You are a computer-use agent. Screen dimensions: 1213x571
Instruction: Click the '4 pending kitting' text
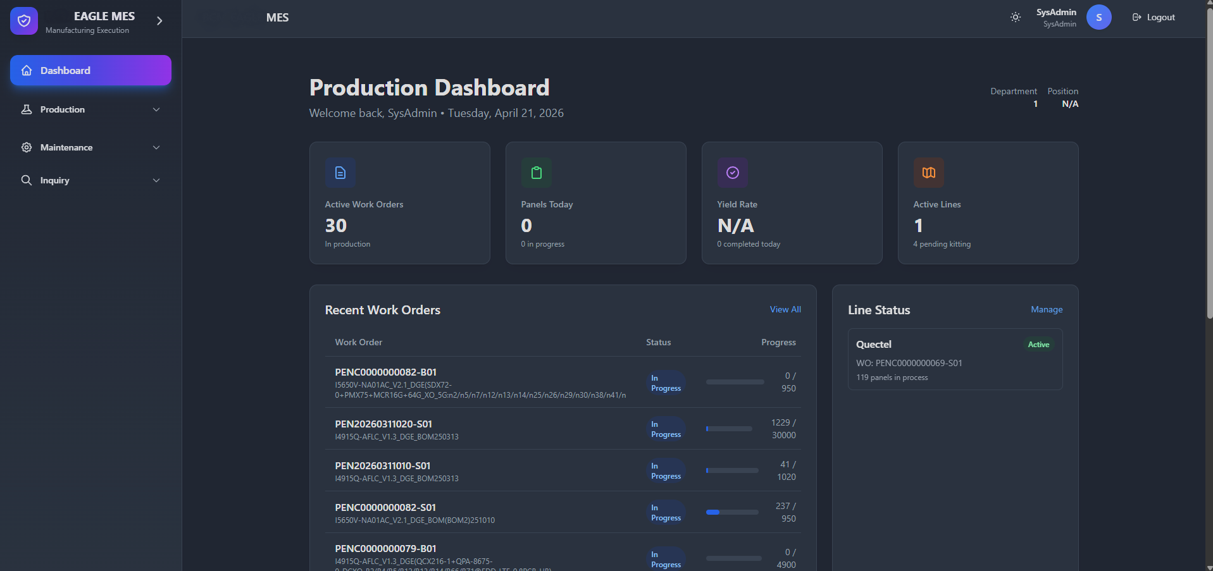(942, 244)
